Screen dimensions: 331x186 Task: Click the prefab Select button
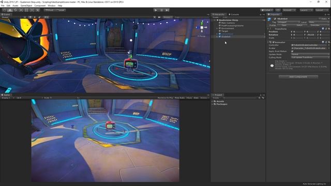[299, 25]
